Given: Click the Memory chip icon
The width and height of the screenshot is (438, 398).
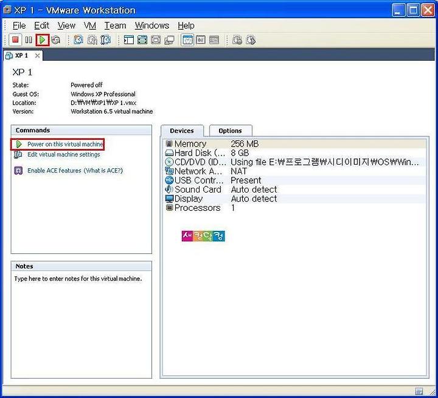Looking at the screenshot, I should (x=169, y=143).
